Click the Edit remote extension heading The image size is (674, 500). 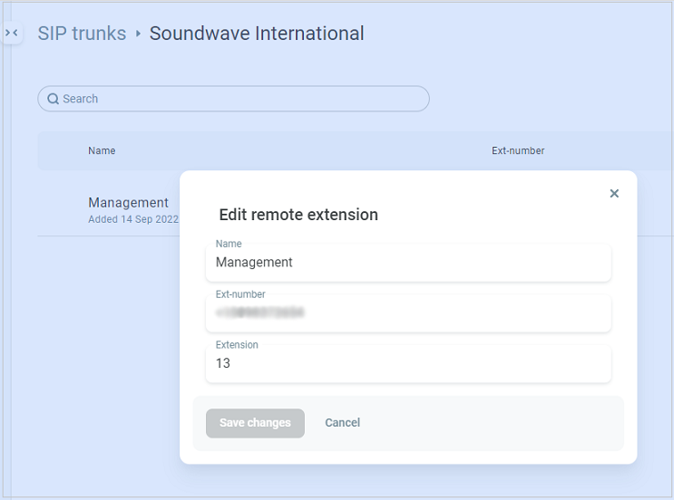(x=298, y=215)
